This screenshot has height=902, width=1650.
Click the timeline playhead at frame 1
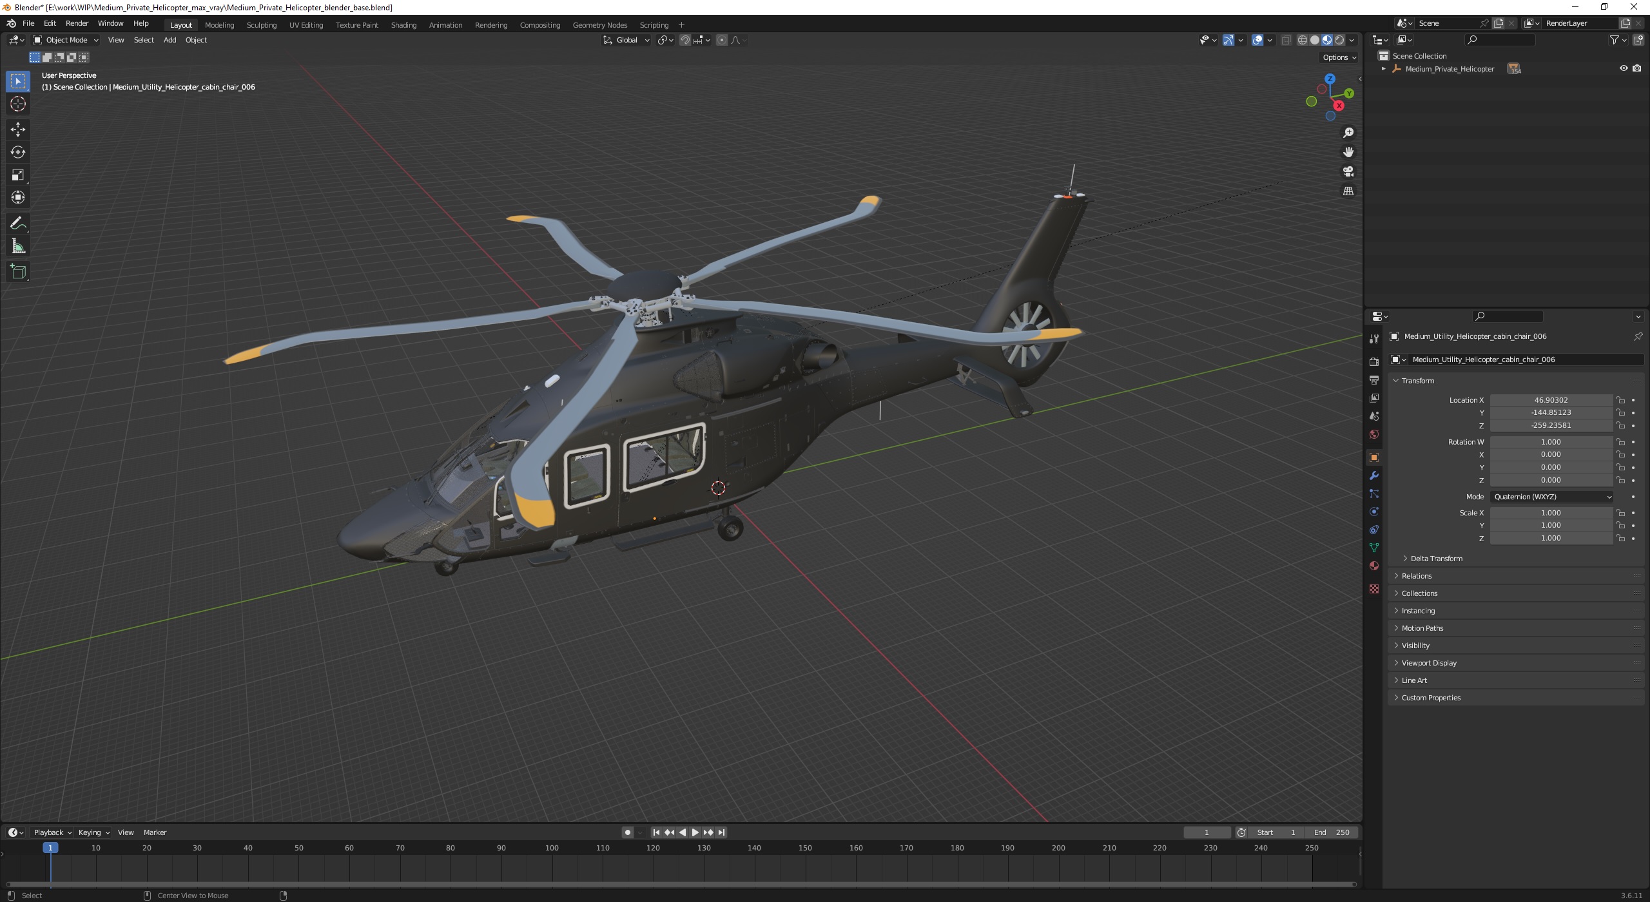50,848
